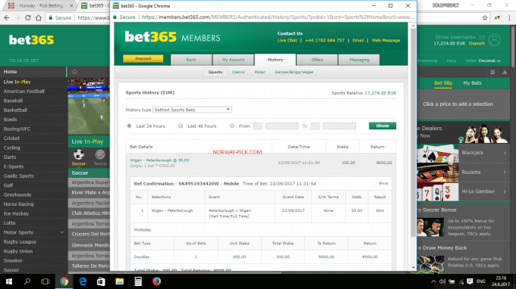516x289 pixels.
Task: Expand the Hi-Lo Gambler entry
Action: pyautogui.click(x=505, y=191)
